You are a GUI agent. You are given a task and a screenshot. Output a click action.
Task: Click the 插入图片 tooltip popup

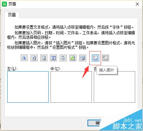107,70
